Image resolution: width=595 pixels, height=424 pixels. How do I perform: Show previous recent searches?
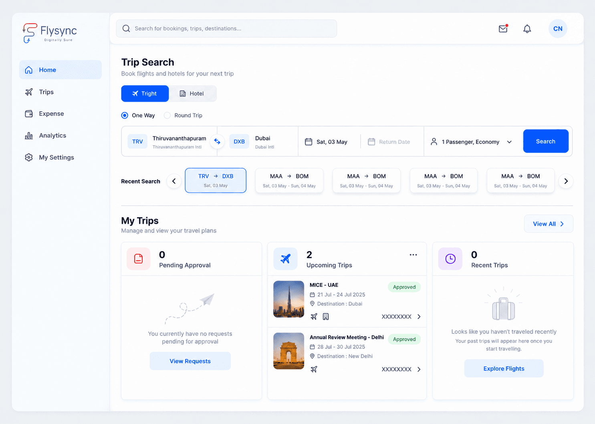pos(174,181)
